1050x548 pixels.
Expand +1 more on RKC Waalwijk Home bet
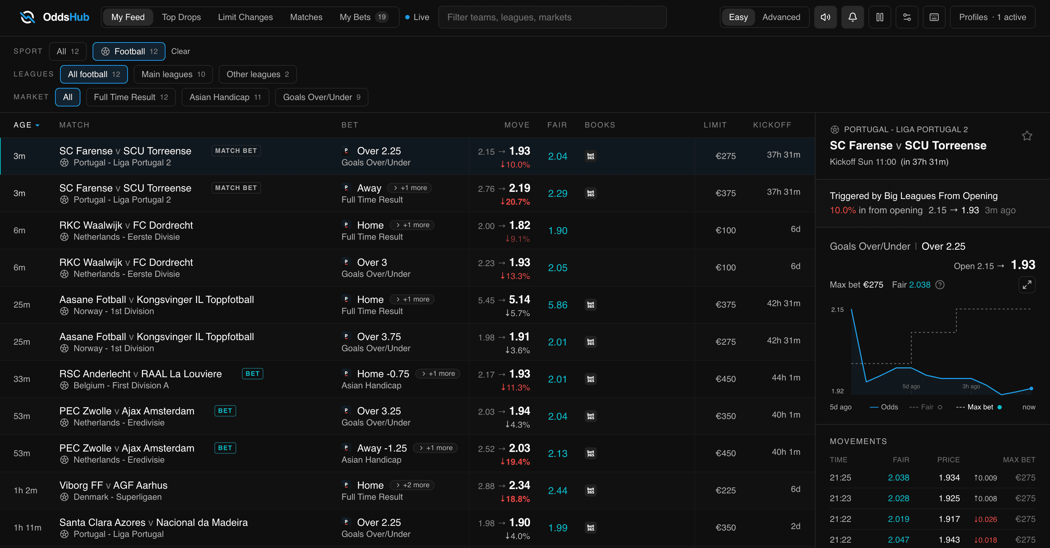pyautogui.click(x=412, y=225)
